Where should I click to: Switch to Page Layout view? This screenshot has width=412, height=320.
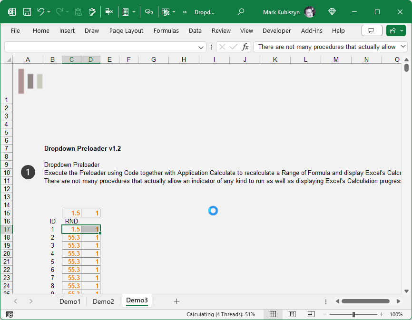click(292, 314)
